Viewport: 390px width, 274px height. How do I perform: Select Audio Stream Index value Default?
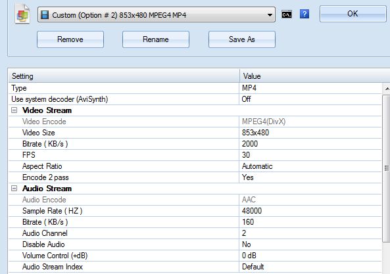pos(253,267)
